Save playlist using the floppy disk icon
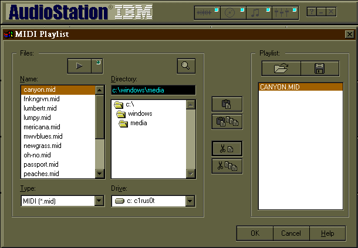This screenshot has height=248, width=358. pos(319,68)
